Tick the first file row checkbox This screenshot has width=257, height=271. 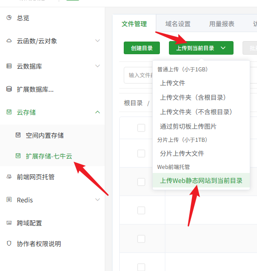pos(141,128)
